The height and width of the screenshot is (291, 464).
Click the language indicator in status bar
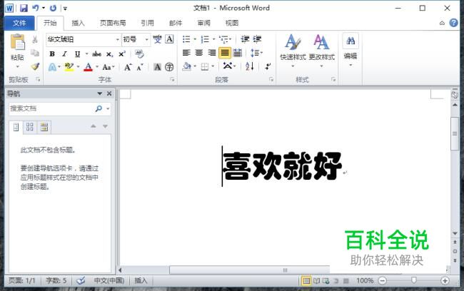point(109,280)
